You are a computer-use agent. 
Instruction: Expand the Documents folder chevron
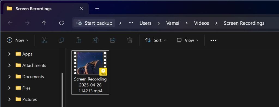[10, 77]
